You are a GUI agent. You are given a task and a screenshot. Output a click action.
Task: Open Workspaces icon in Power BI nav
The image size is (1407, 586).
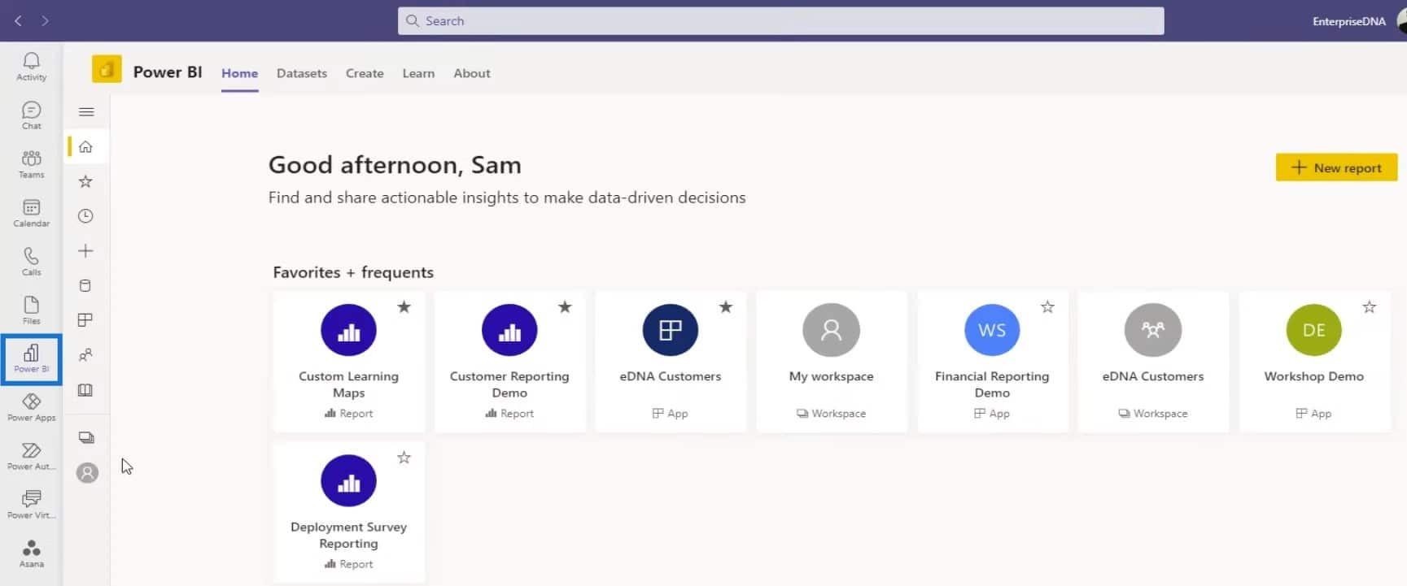[86, 437]
